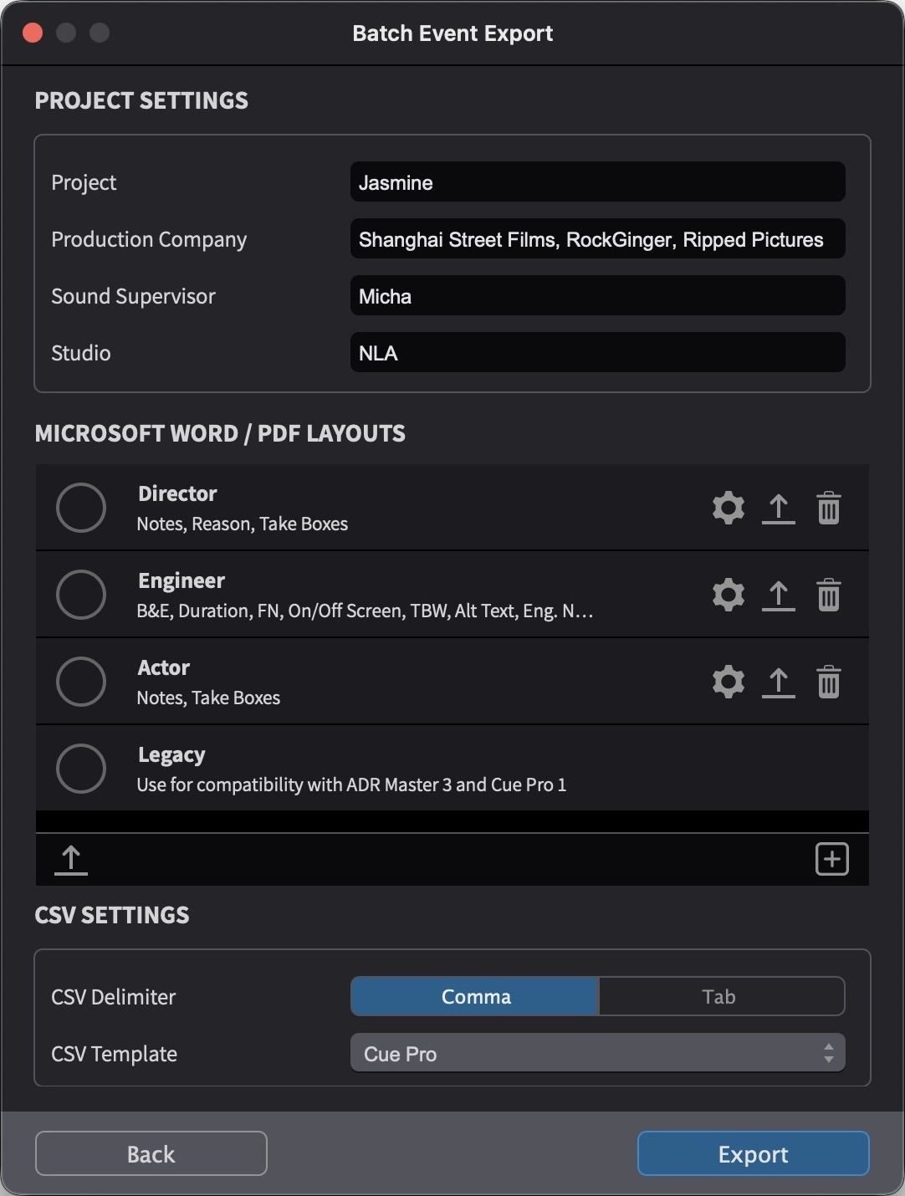905x1196 pixels.
Task: Click the Studio field containing NLA
Action: pos(597,352)
